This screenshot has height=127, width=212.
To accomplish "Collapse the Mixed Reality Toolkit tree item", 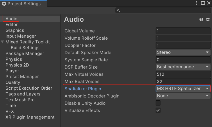I will click(3, 42).
